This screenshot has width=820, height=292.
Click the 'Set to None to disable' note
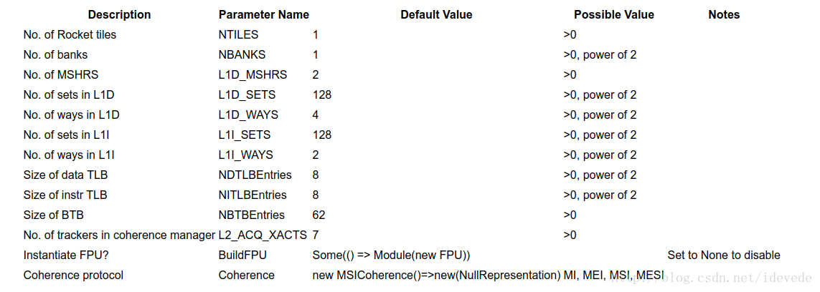[x=724, y=255]
